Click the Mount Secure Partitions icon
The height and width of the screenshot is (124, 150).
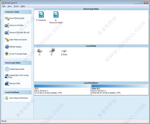pyautogui.click(x=7, y=98)
